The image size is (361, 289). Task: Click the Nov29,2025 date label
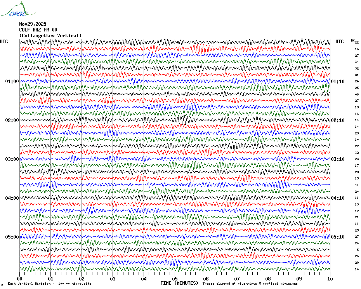pyautogui.click(x=33, y=24)
